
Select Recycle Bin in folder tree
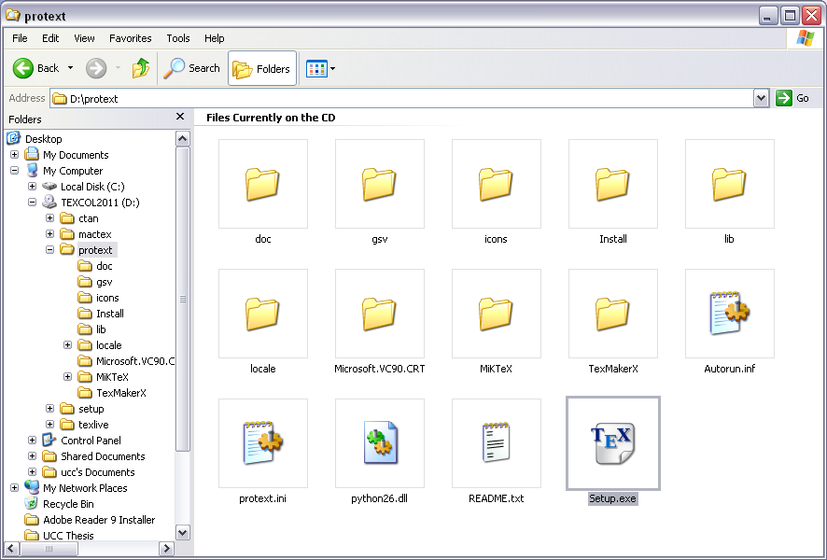[59, 504]
